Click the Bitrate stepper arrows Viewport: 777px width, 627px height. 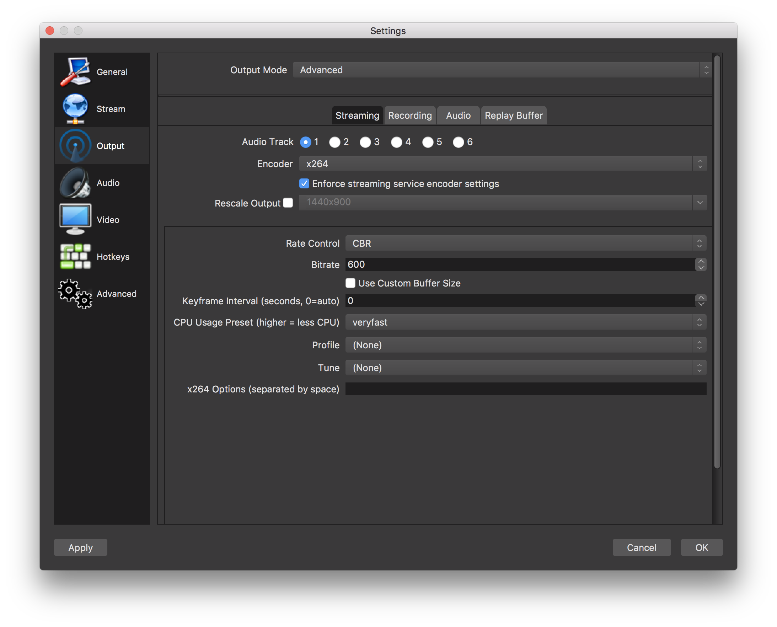[701, 264]
